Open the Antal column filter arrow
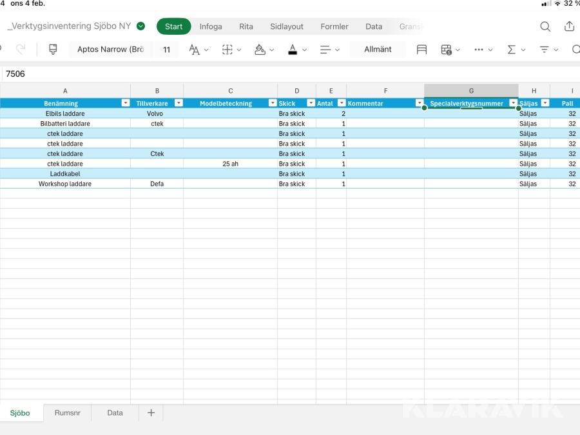Viewport: 580px width, 435px height. (342, 103)
